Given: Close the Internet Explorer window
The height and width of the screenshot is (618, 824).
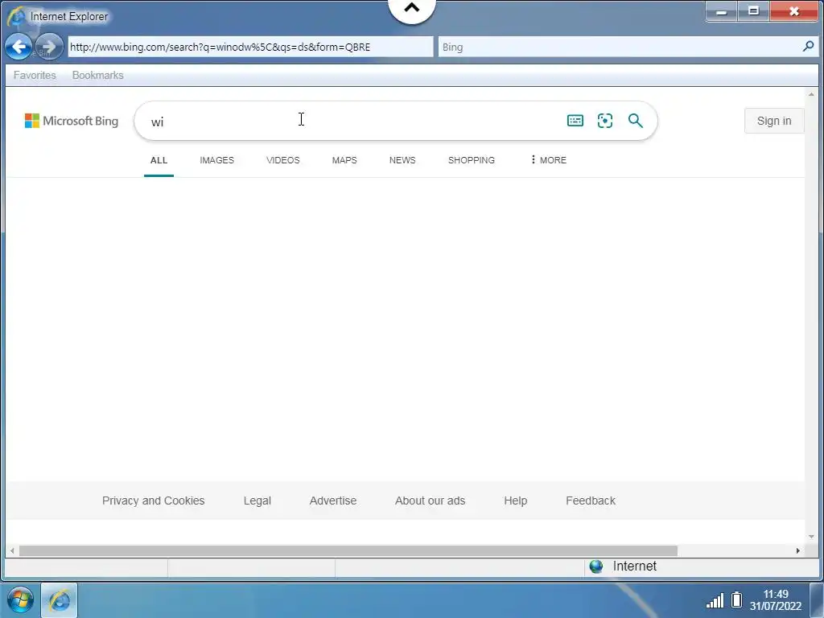Looking at the screenshot, I should (794, 11).
